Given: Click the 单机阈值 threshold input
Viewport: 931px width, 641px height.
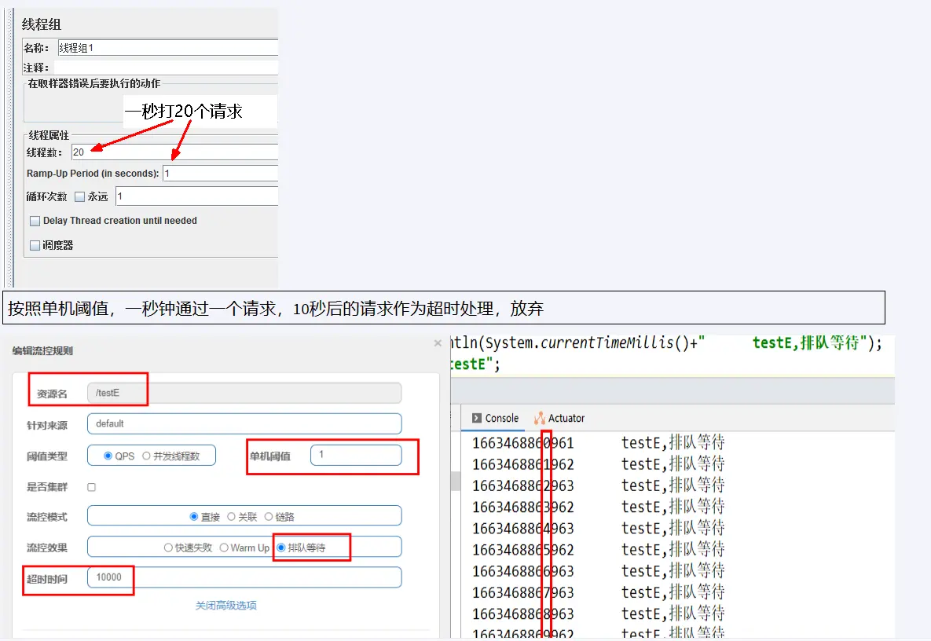Looking at the screenshot, I should (355, 455).
